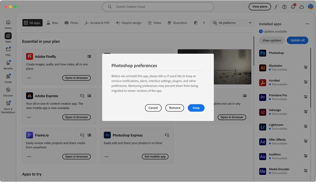Open the cloud sync status icon
The width and height of the screenshot is (316, 182).
(x=301, y=7)
